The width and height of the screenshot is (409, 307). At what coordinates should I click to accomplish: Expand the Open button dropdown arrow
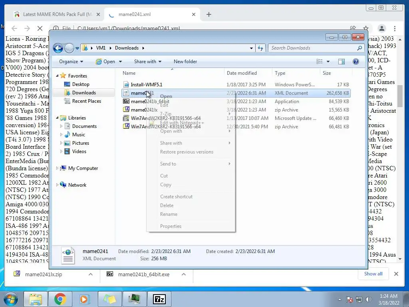click(120, 62)
